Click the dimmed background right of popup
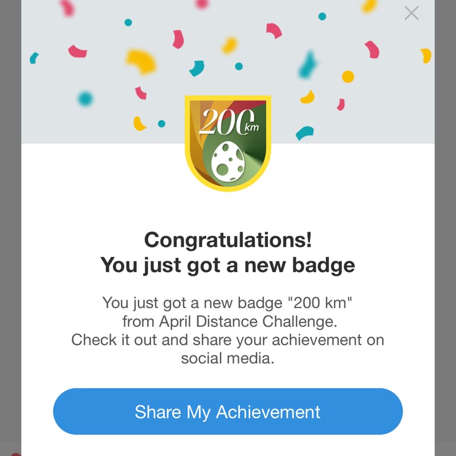Image resolution: width=456 pixels, height=456 pixels. coord(445,228)
